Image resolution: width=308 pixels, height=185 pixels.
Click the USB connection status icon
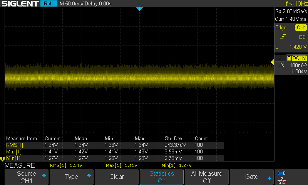[x=282, y=173]
